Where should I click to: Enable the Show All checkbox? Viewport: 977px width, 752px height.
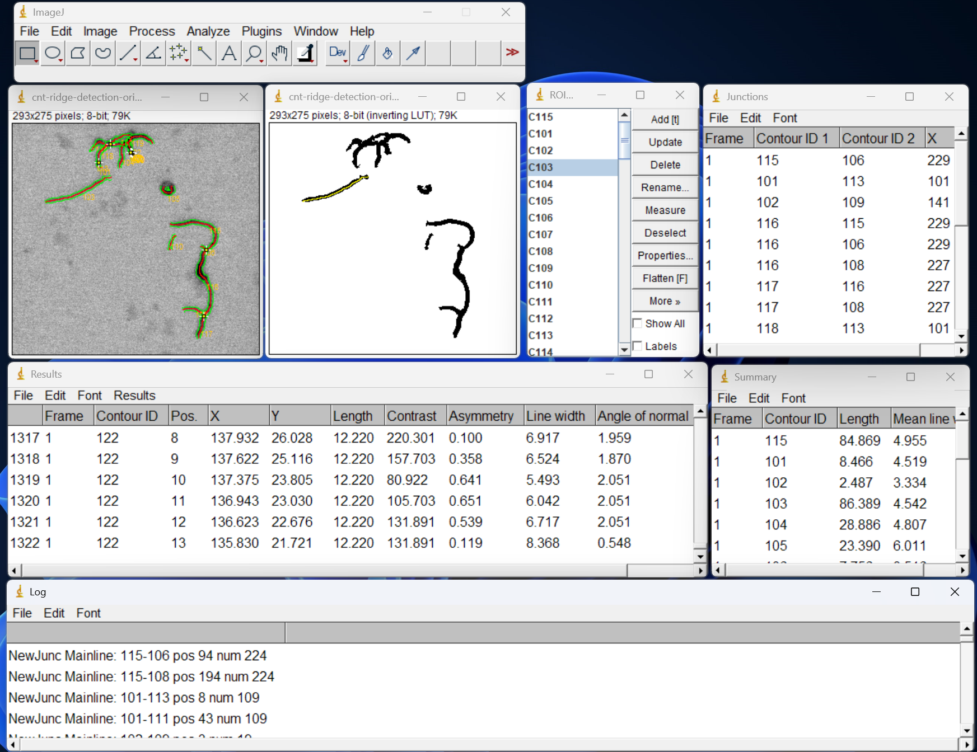coord(637,323)
